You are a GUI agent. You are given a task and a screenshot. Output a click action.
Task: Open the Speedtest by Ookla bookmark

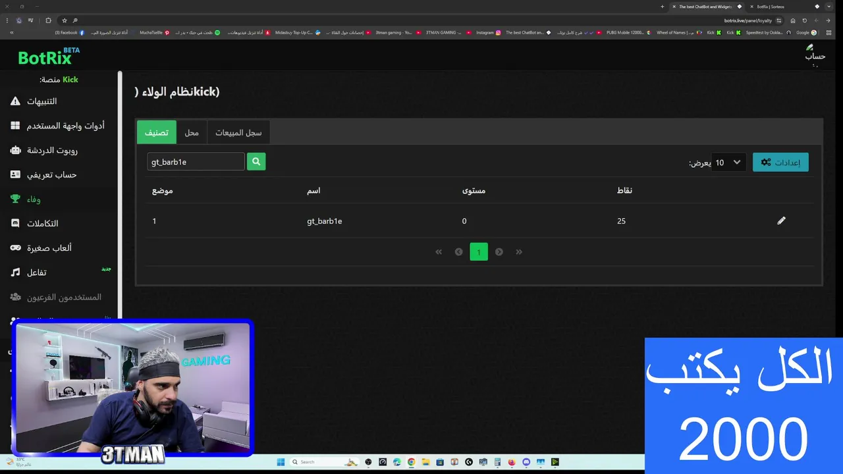[x=768, y=32]
